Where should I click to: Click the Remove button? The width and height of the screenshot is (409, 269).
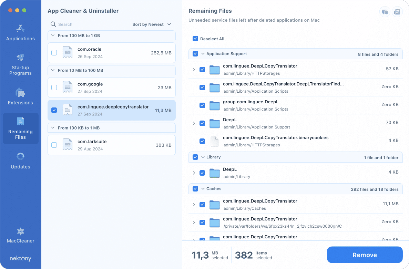(365, 255)
